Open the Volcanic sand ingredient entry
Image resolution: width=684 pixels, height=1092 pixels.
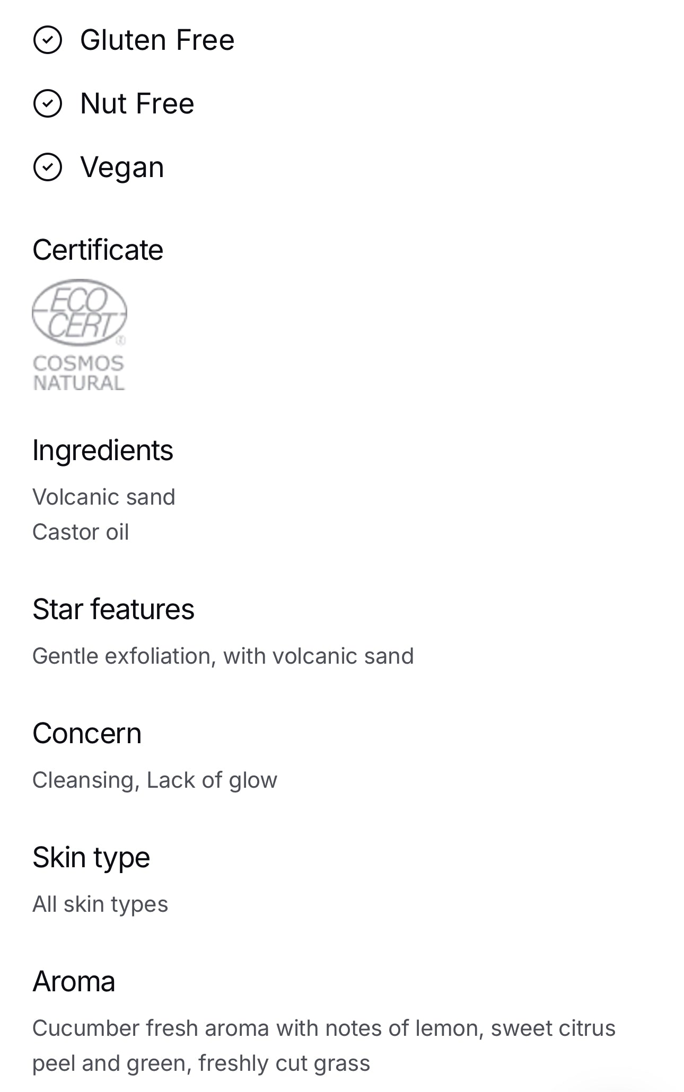click(x=103, y=497)
